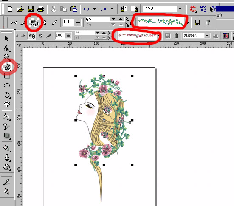Toggle the Pressure pen mode
234x206 pixels.
pos(54,23)
